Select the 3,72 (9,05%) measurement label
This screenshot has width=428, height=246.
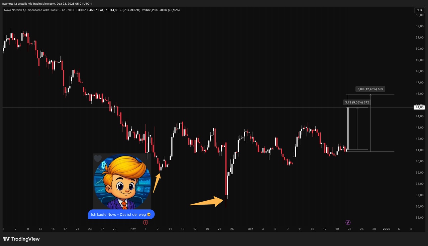[x=357, y=102]
